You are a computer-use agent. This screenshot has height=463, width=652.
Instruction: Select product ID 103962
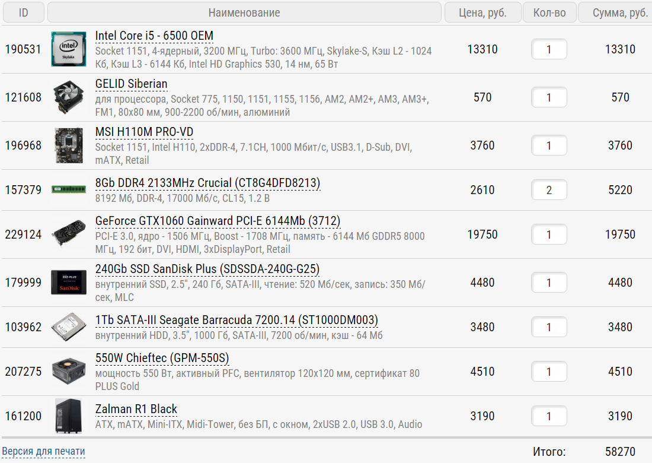(x=23, y=327)
